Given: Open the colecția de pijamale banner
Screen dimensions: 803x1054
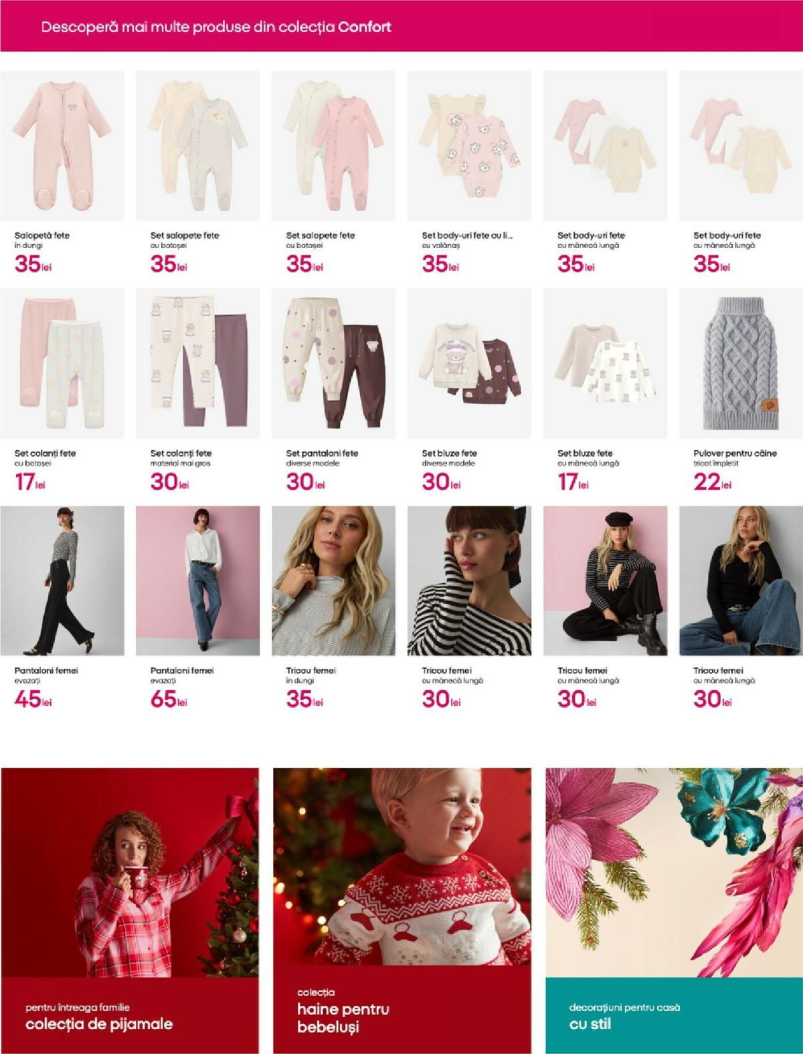Looking at the screenshot, I should 129,910.
